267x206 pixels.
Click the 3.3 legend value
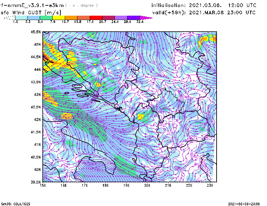[x=28, y=22]
